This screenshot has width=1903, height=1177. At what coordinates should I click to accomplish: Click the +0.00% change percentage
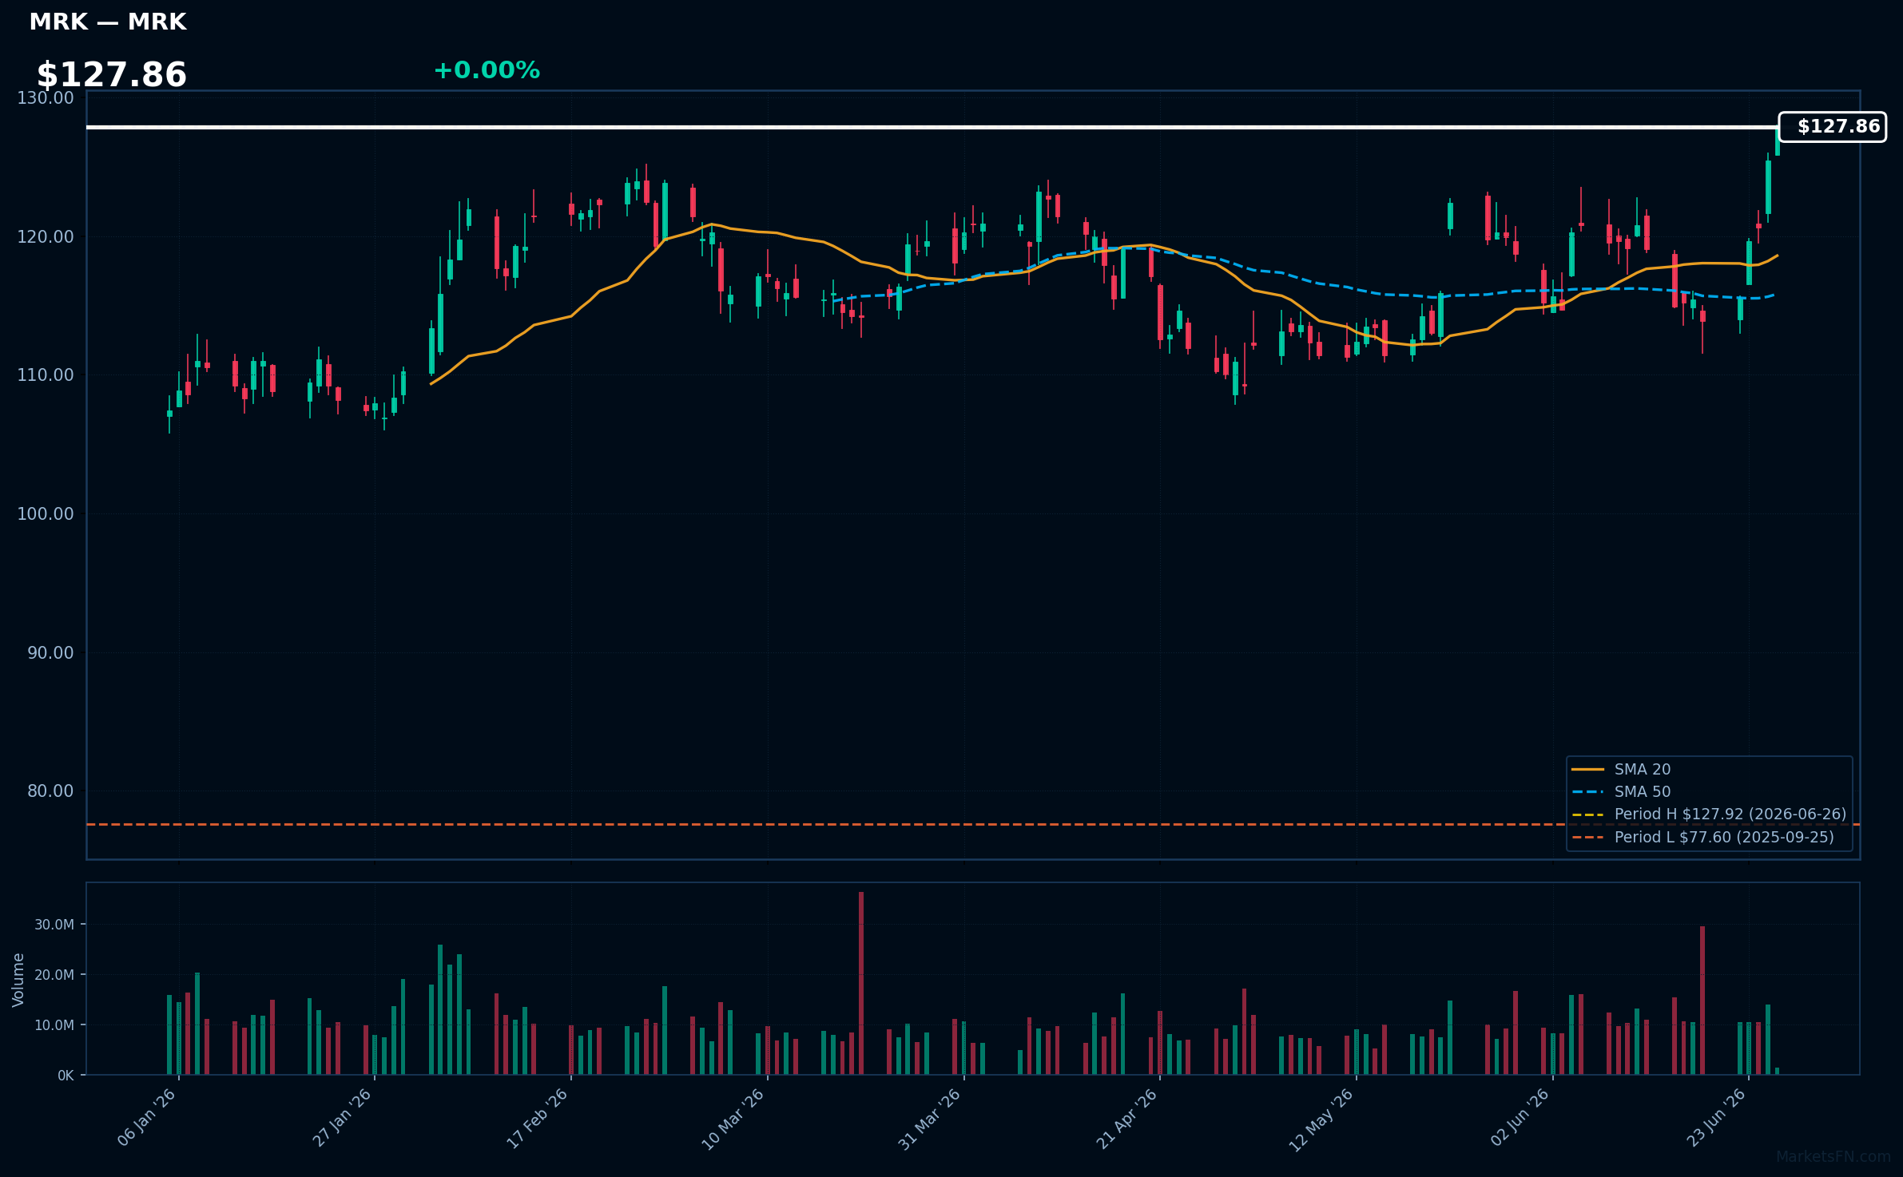tap(487, 70)
